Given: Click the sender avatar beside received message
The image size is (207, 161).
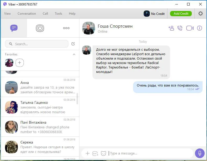Looking at the screenshot, I should tap(87, 50).
